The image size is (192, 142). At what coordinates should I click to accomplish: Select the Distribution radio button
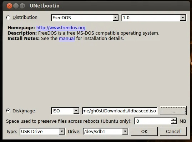8,17
